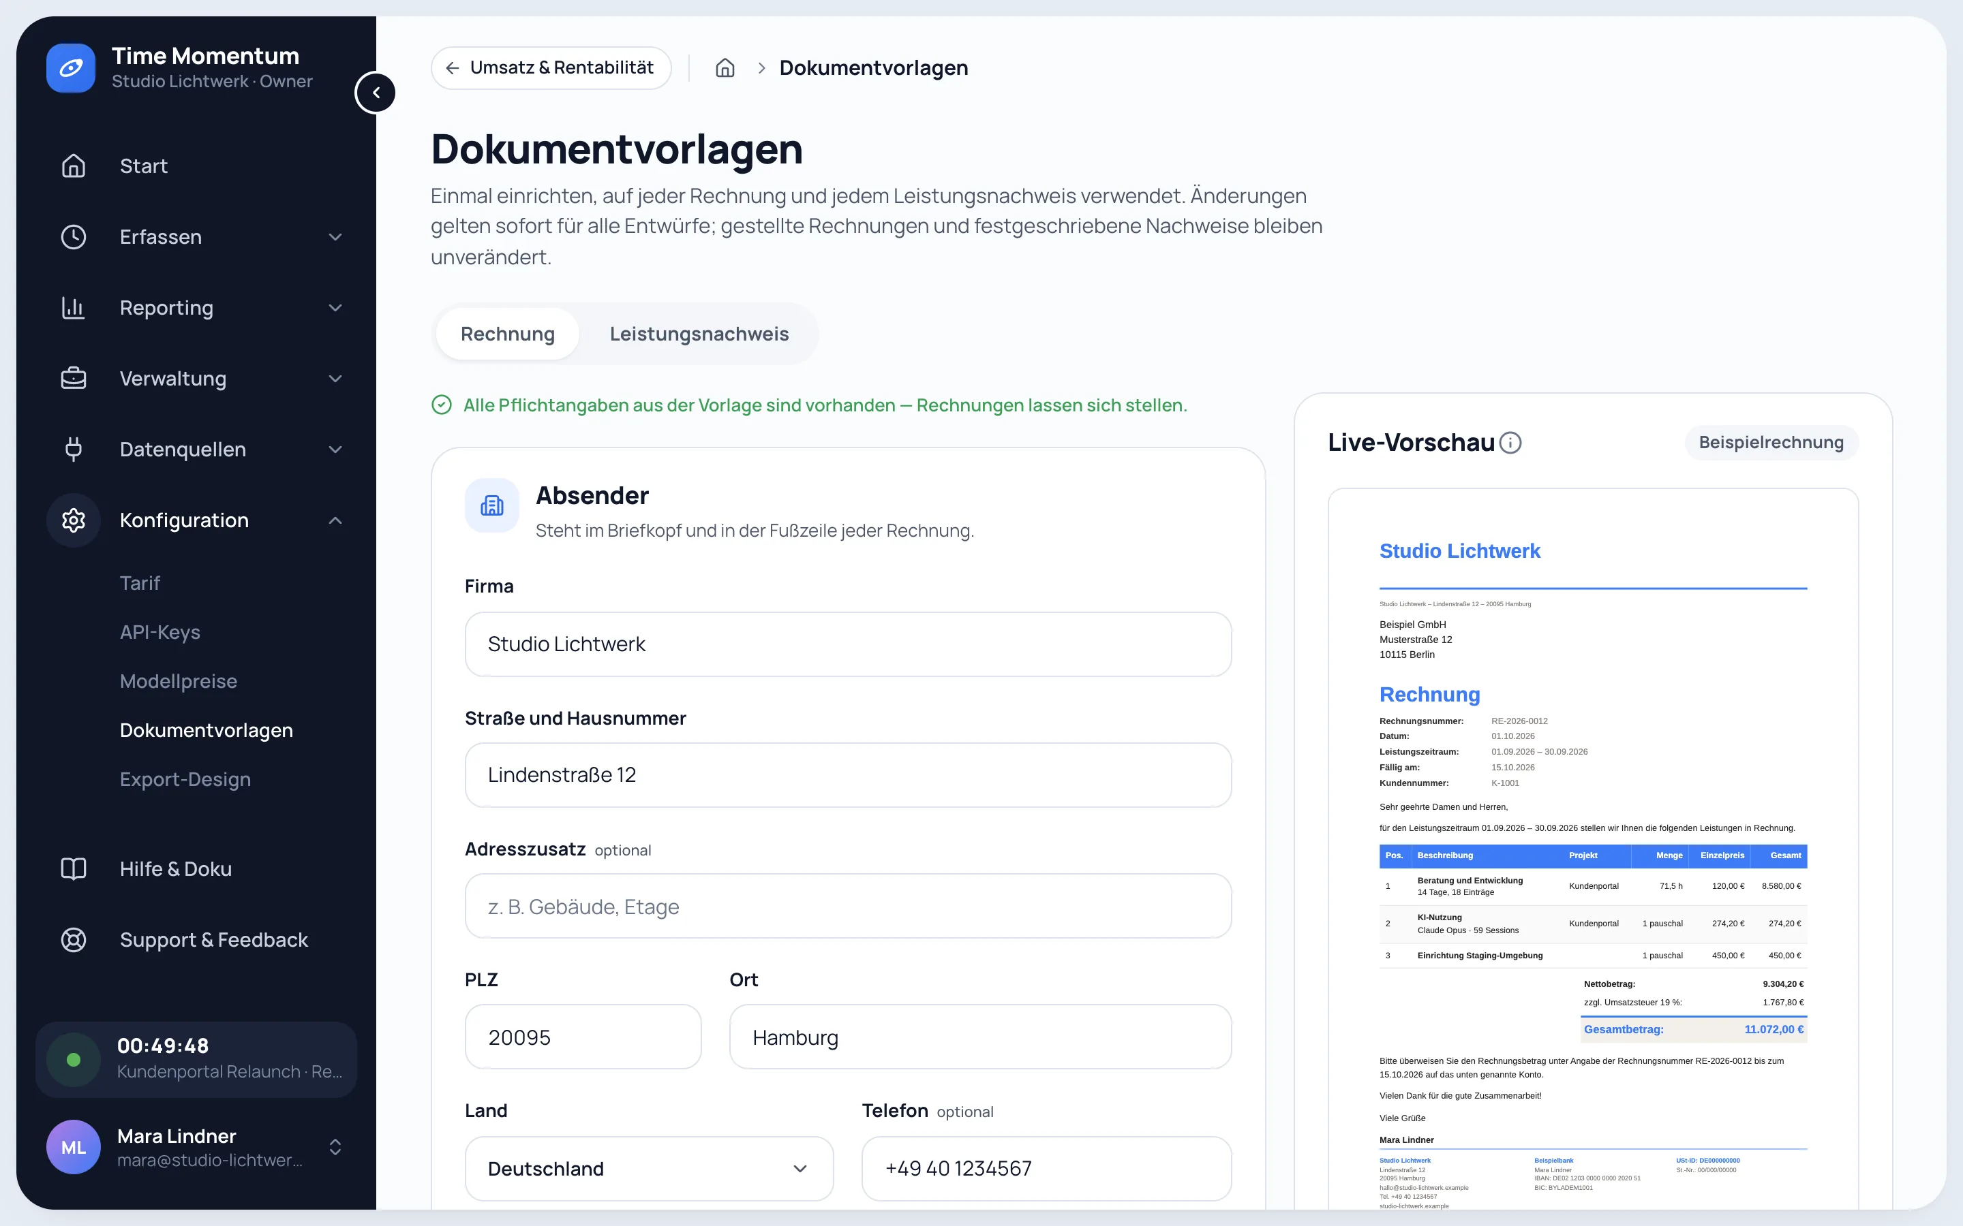Open the Land dropdown showing Deutschland
The width and height of the screenshot is (1963, 1226).
coord(649,1168)
